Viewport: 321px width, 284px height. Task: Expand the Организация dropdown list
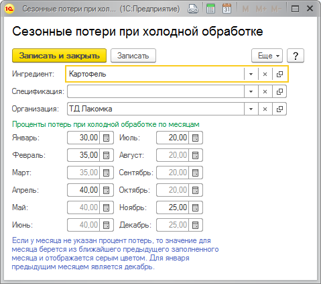[x=251, y=109]
